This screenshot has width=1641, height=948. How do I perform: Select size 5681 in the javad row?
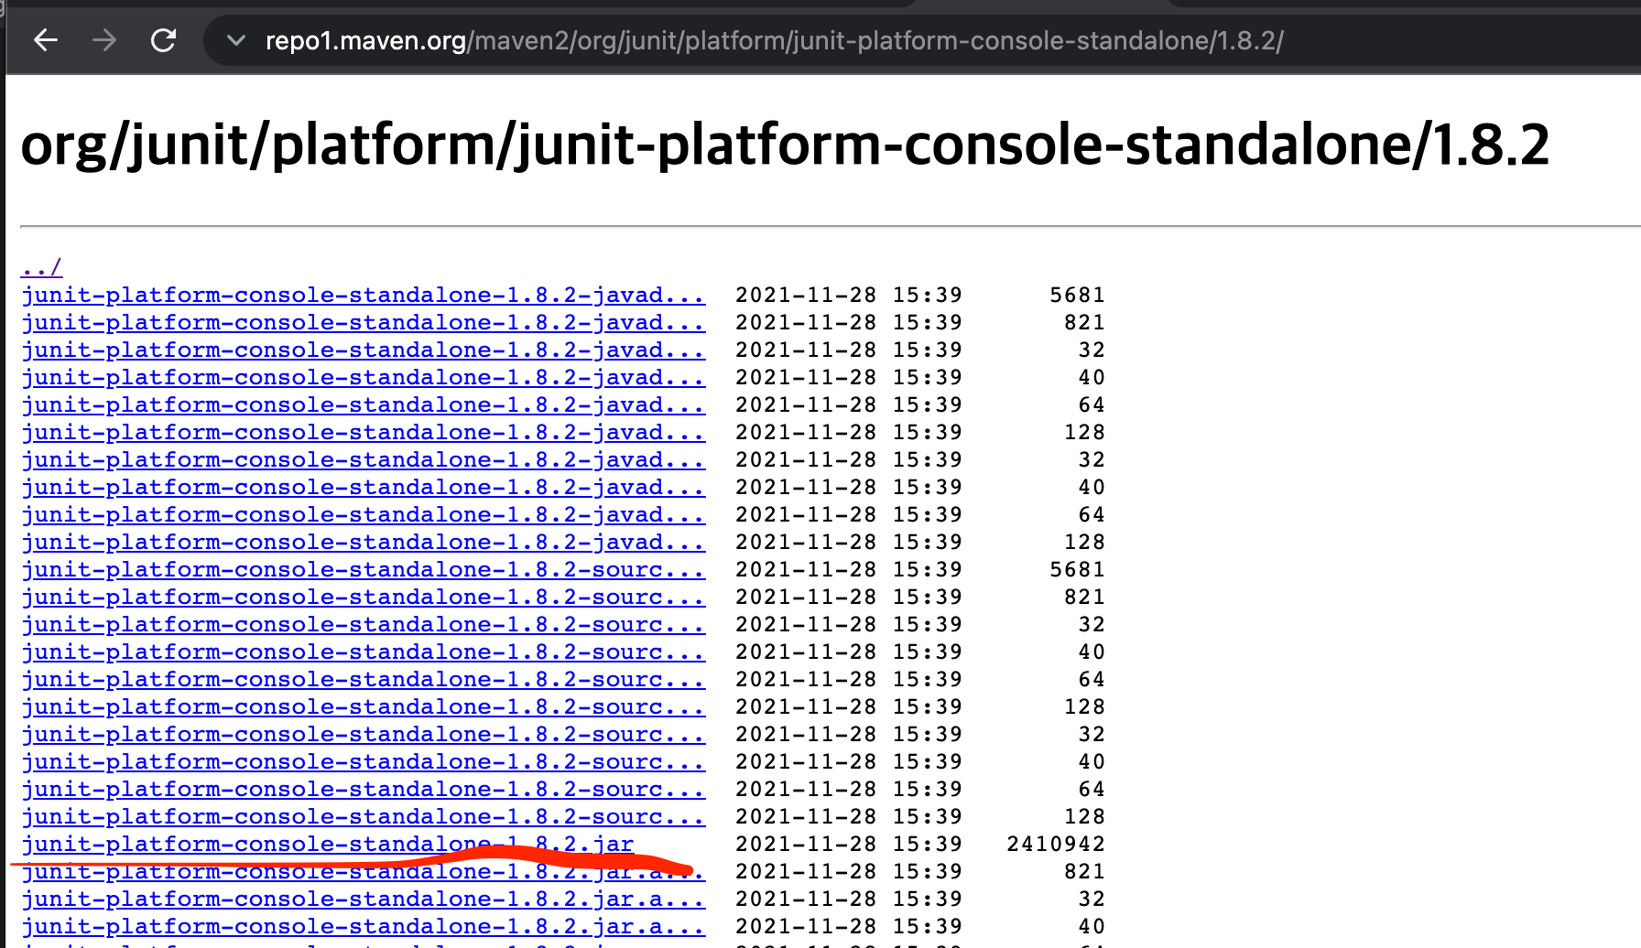[1077, 295]
